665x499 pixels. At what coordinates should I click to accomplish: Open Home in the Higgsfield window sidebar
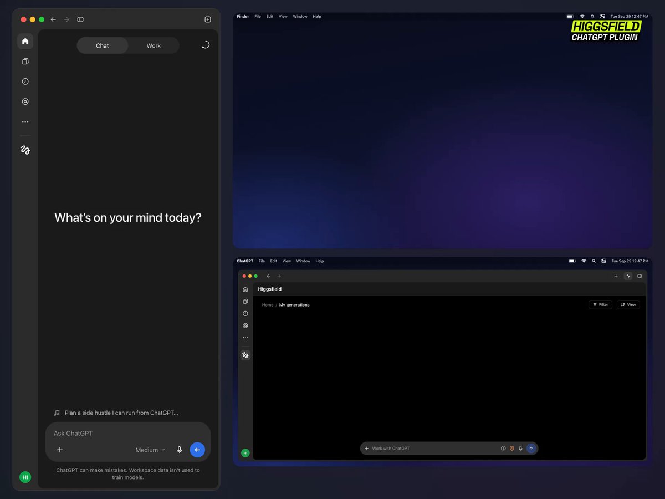[x=245, y=289]
